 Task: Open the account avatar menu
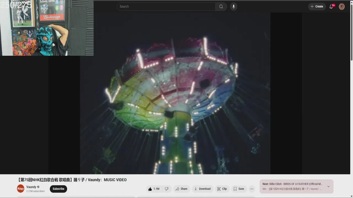point(342,7)
